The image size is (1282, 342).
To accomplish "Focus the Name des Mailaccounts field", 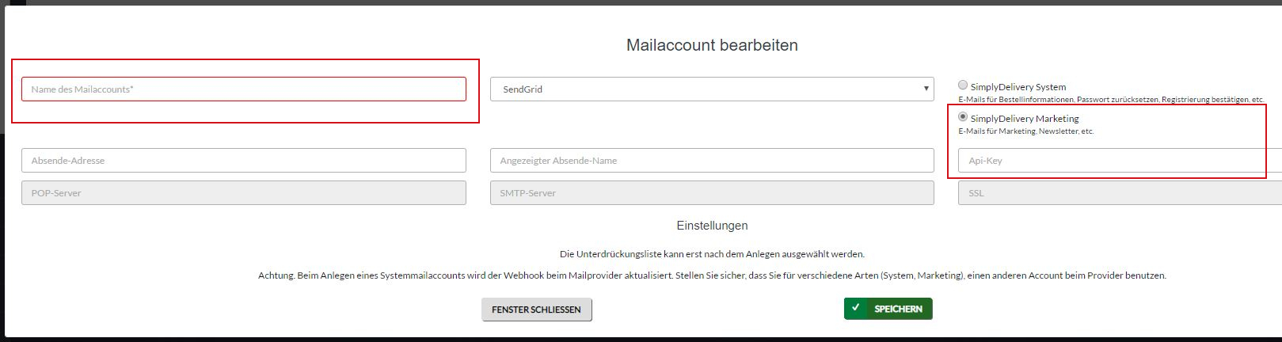I will click(x=243, y=89).
